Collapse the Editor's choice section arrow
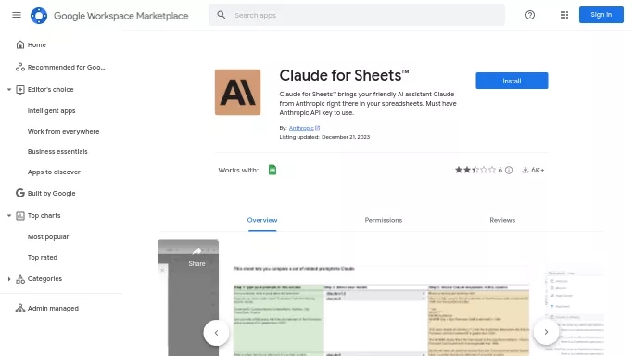The height and width of the screenshot is (356, 633). 9,90
